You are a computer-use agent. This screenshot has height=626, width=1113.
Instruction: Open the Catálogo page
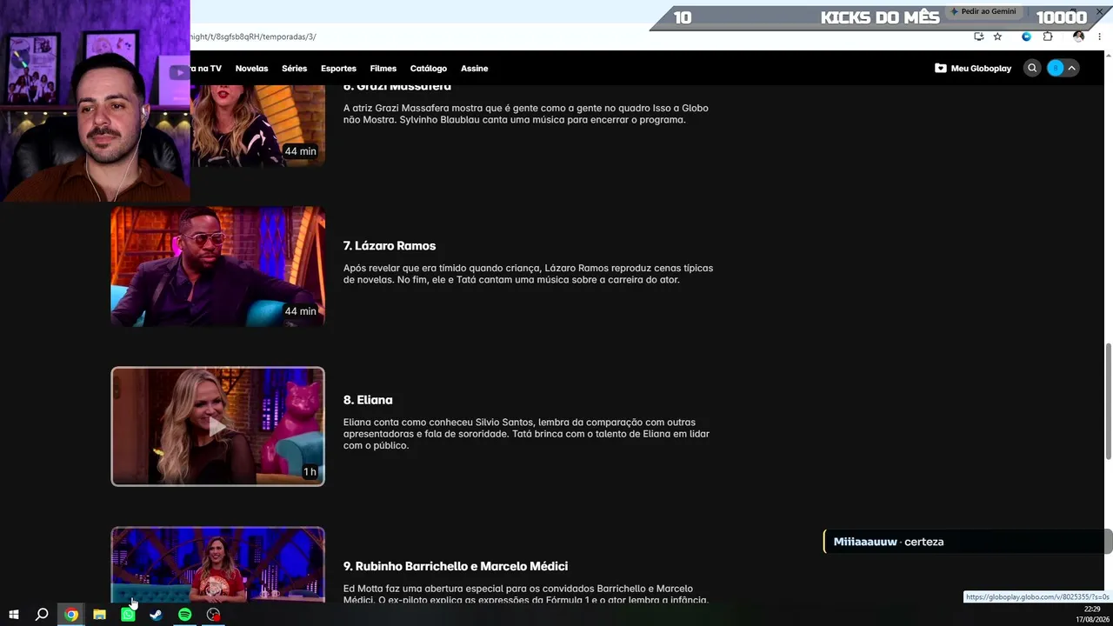tap(429, 69)
